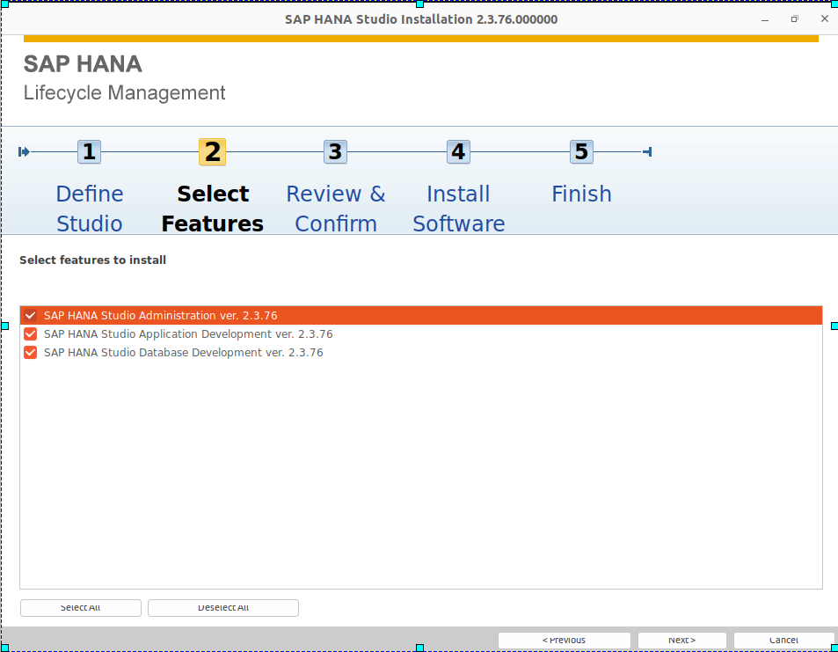838x652 pixels.
Task: Click the wizard end marker icon
Action: click(647, 152)
